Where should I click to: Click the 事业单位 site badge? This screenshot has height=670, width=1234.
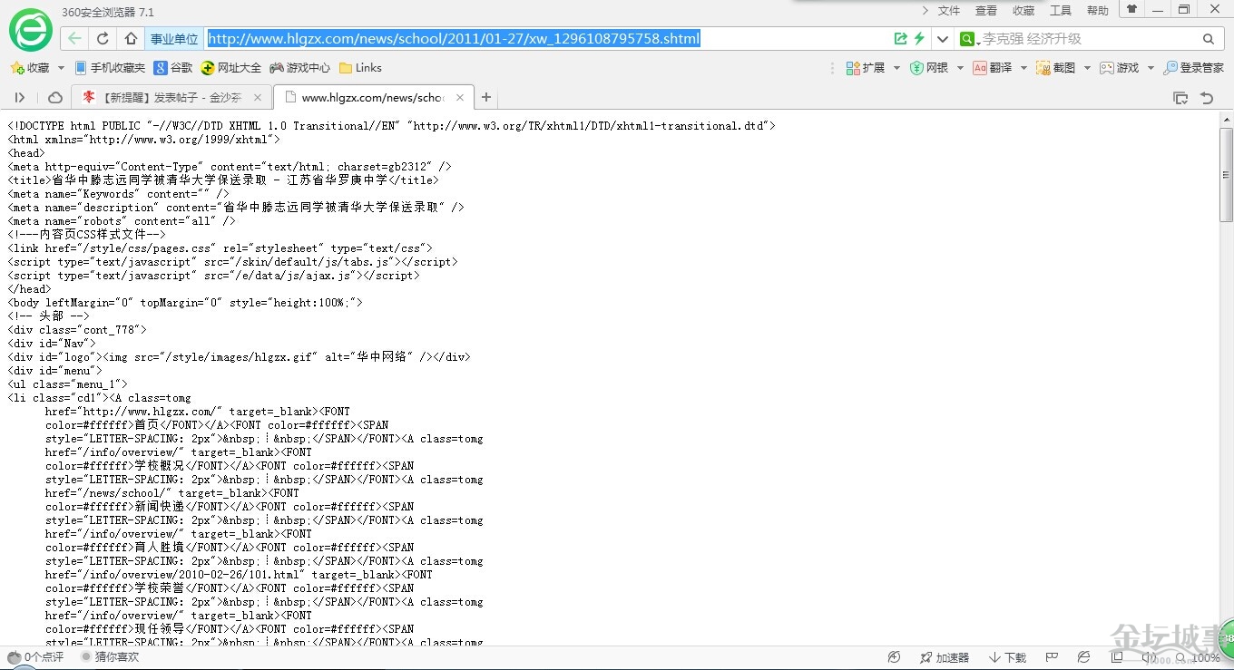click(x=174, y=39)
